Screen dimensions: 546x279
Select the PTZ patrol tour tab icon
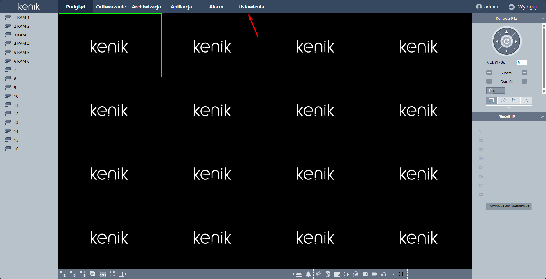coord(503,100)
